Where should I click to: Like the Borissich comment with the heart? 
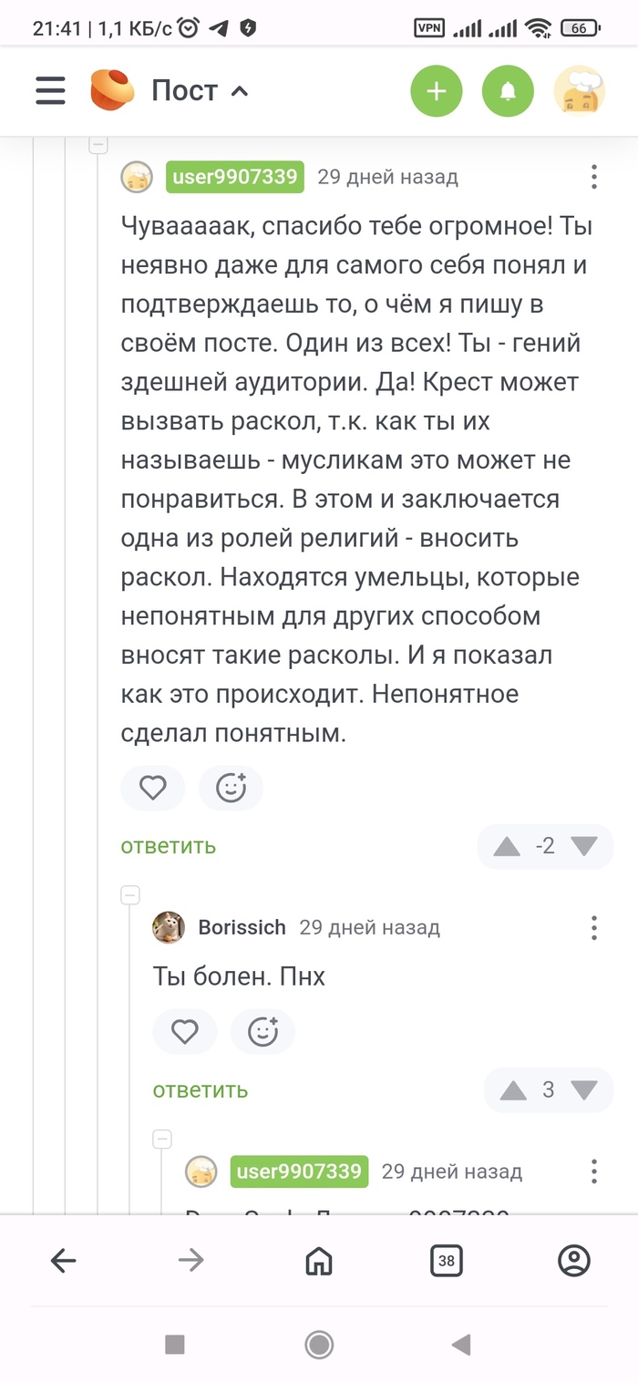click(185, 1032)
